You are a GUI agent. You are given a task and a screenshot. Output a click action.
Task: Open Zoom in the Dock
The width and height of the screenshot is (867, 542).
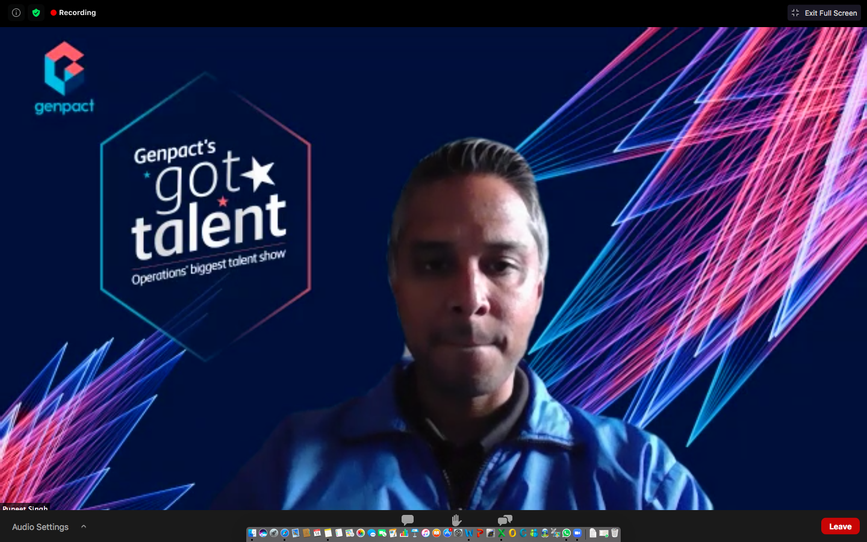[577, 533]
